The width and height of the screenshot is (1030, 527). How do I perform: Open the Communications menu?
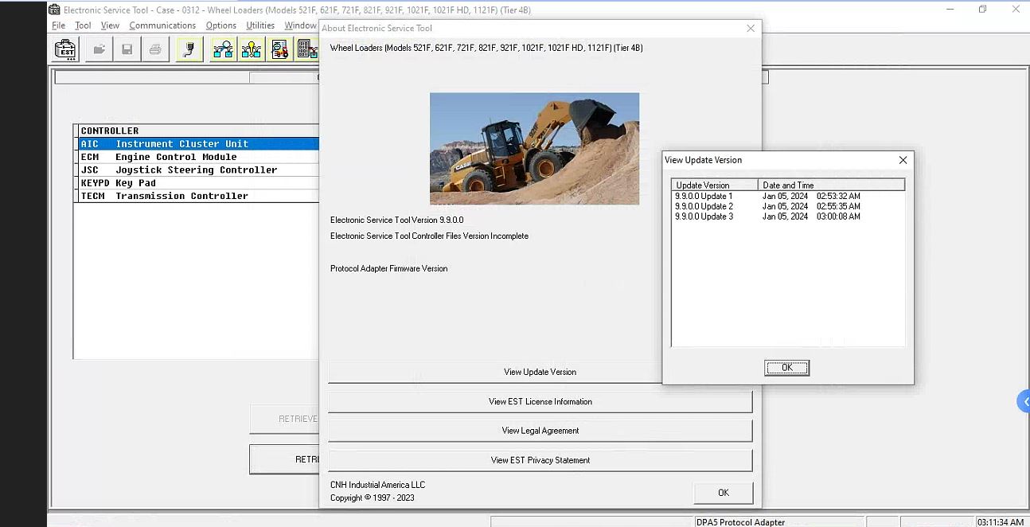tap(162, 25)
